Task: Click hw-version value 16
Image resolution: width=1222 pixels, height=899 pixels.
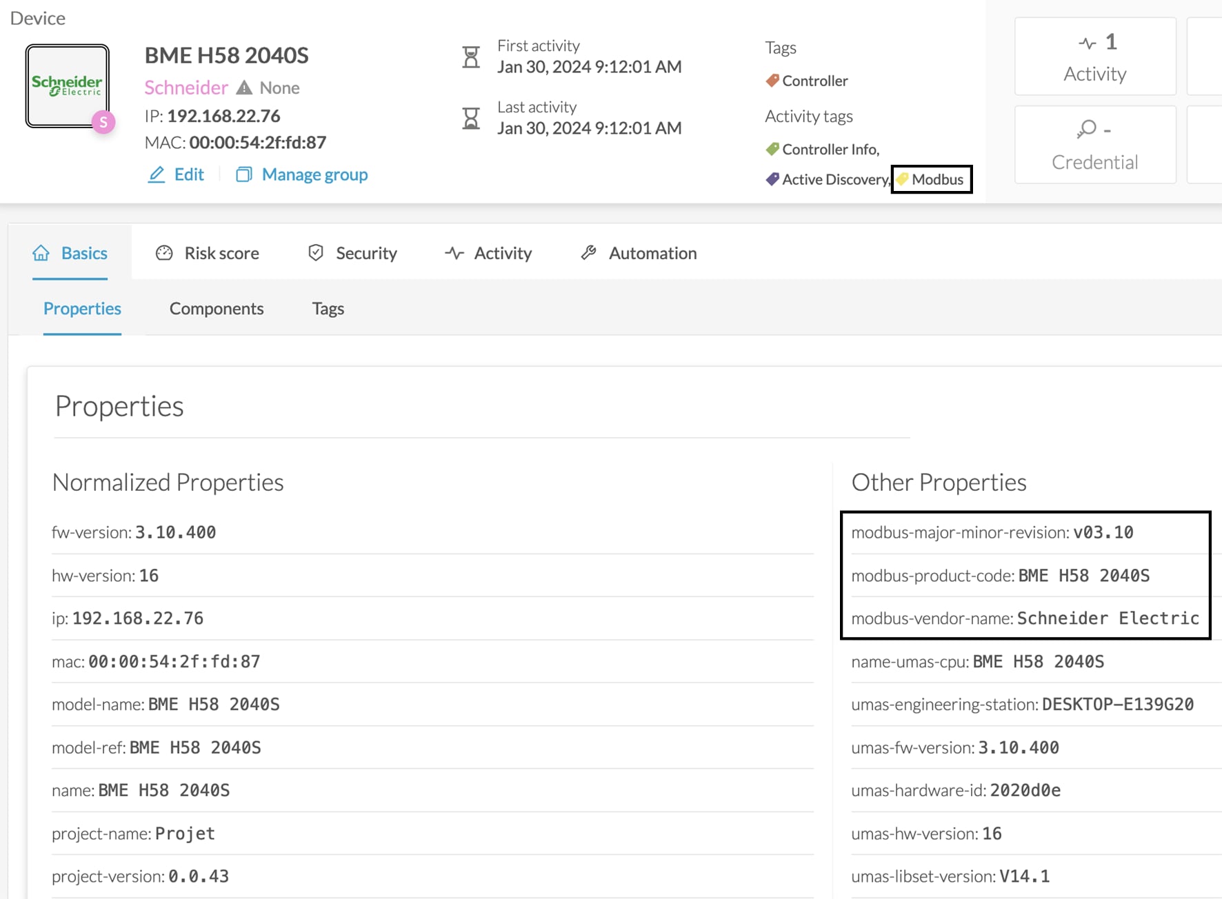Action: 149,576
